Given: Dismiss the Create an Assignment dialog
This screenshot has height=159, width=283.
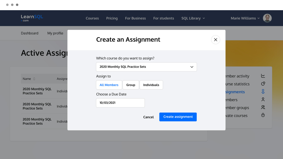Looking at the screenshot, I should click(215, 39).
